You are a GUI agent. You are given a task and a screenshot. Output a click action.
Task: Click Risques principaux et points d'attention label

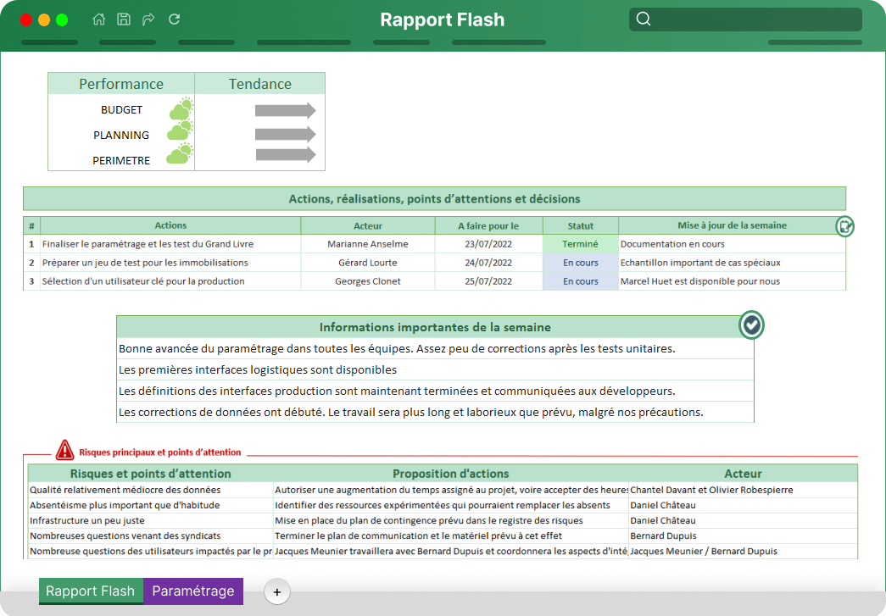pos(160,452)
